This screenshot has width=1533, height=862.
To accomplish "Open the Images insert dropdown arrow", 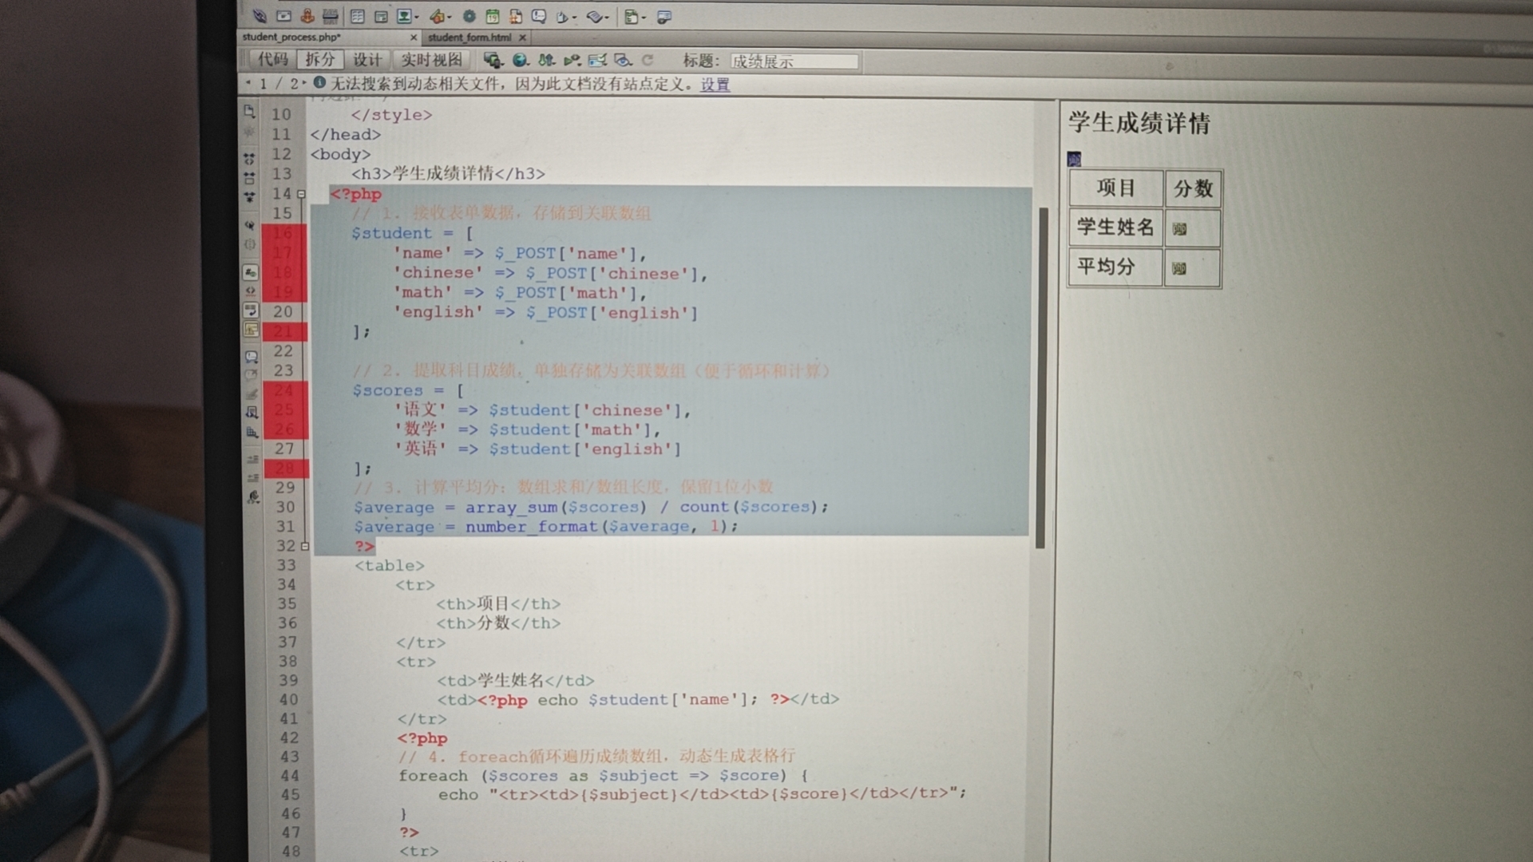I will (x=417, y=16).
